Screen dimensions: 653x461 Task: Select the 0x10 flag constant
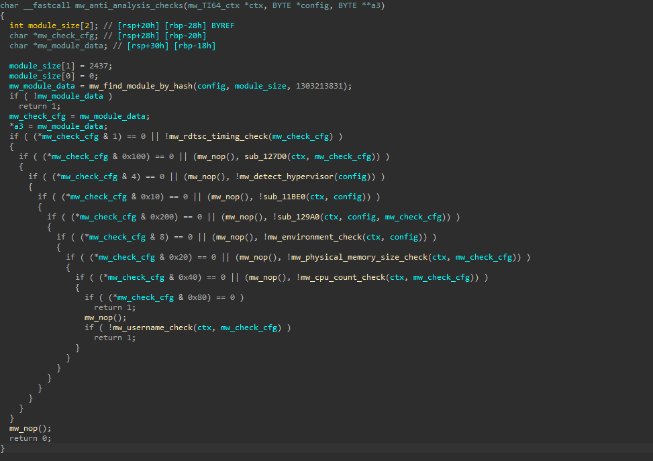[150, 197]
